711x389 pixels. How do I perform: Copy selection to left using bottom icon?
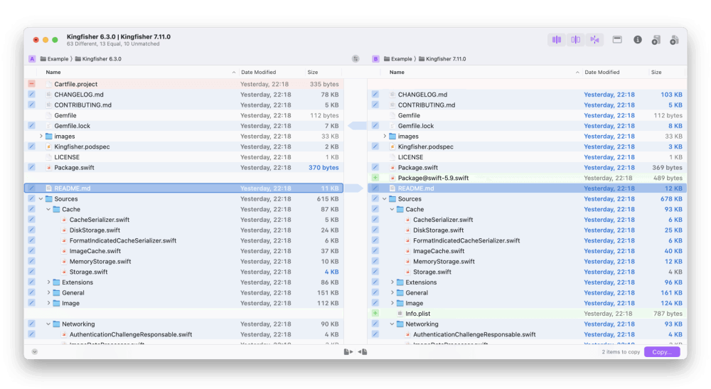[363, 352]
